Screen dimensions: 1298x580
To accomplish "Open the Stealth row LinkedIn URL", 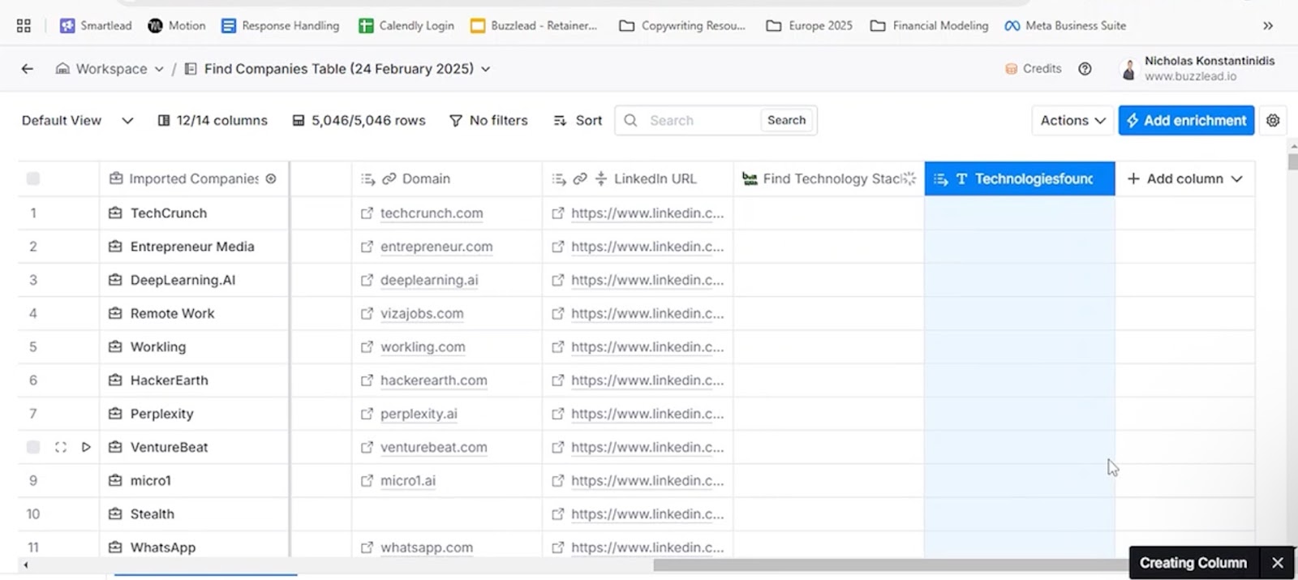I will [647, 514].
